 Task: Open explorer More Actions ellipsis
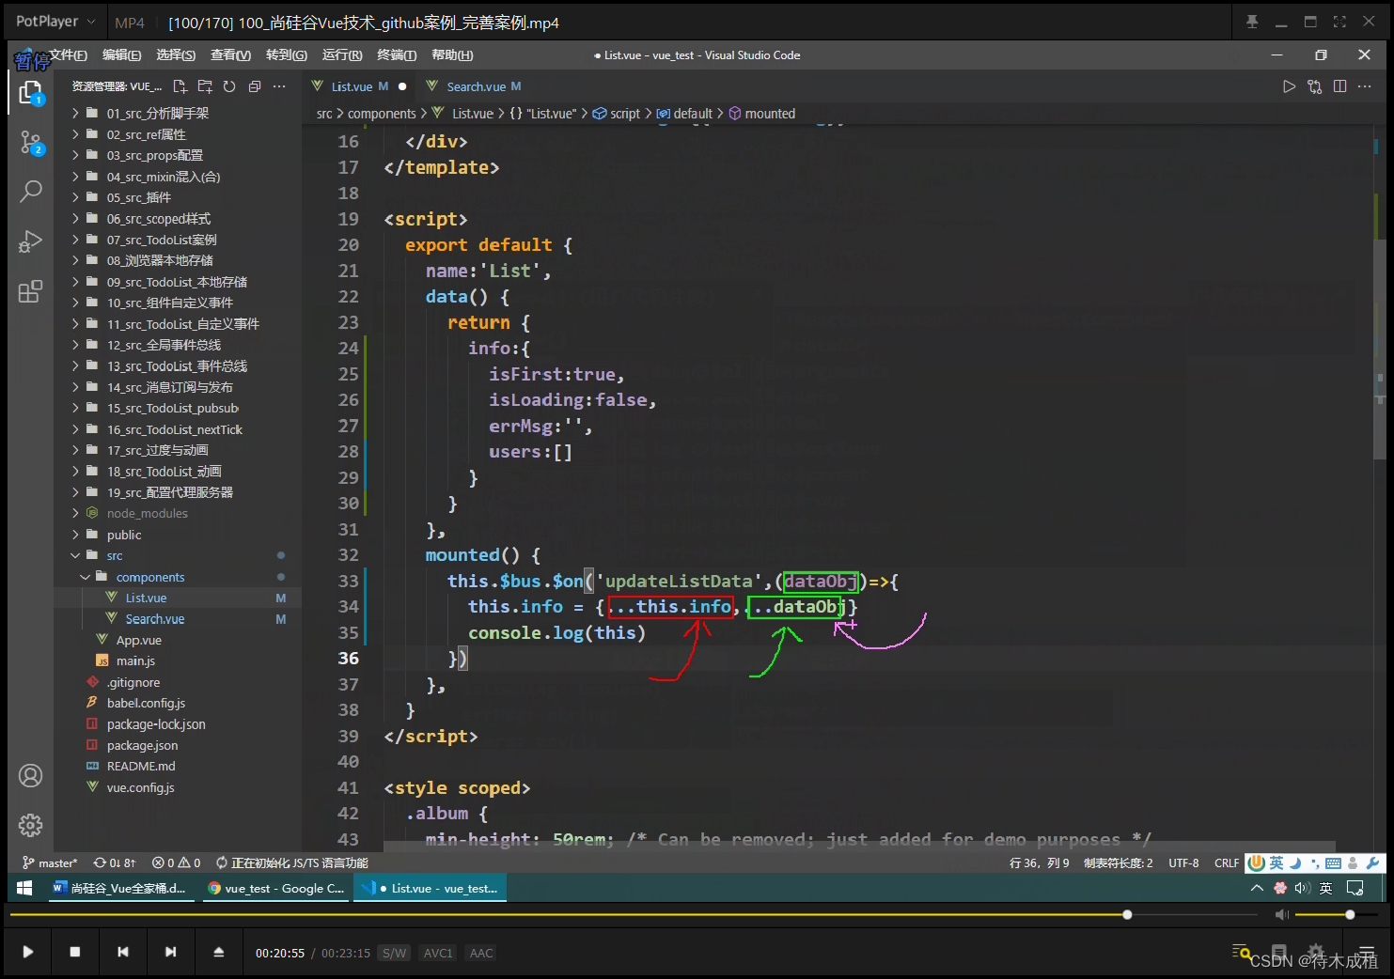pyautogui.click(x=279, y=86)
